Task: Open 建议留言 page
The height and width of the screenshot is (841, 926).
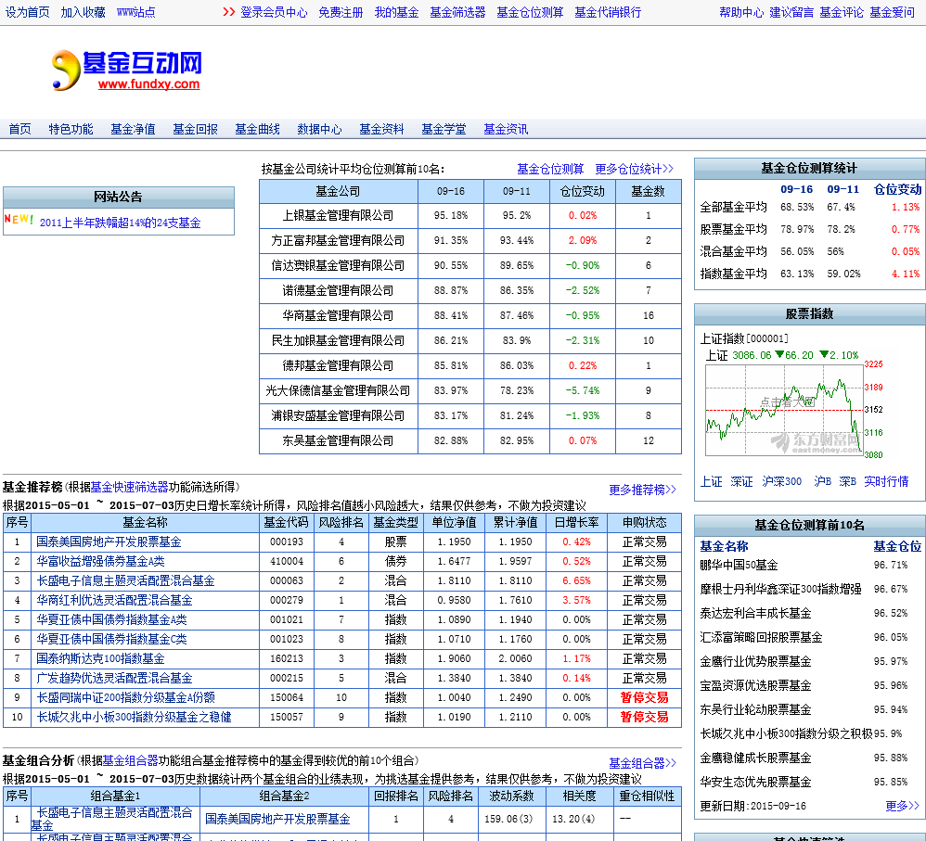Action: pyautogui.click(x=791, y=12)
